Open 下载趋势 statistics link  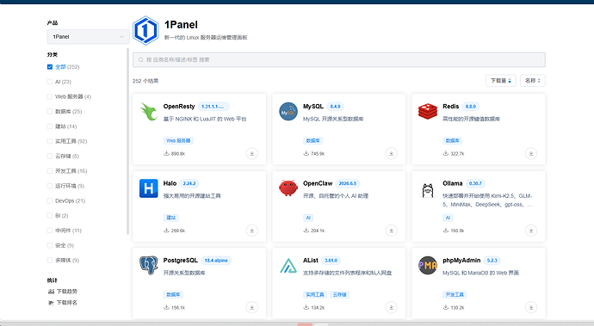pos(66,292)
